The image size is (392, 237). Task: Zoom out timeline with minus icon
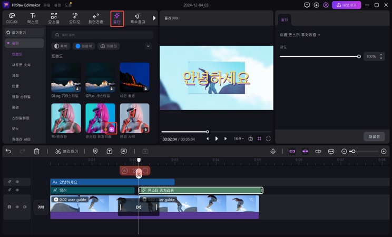344,151
